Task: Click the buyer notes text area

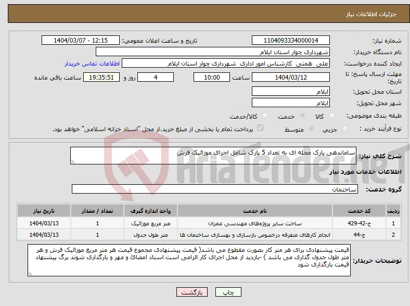Action: pos(189,260)
